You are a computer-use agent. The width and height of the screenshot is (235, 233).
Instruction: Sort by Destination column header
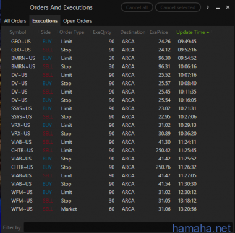(x=133, y=32)
